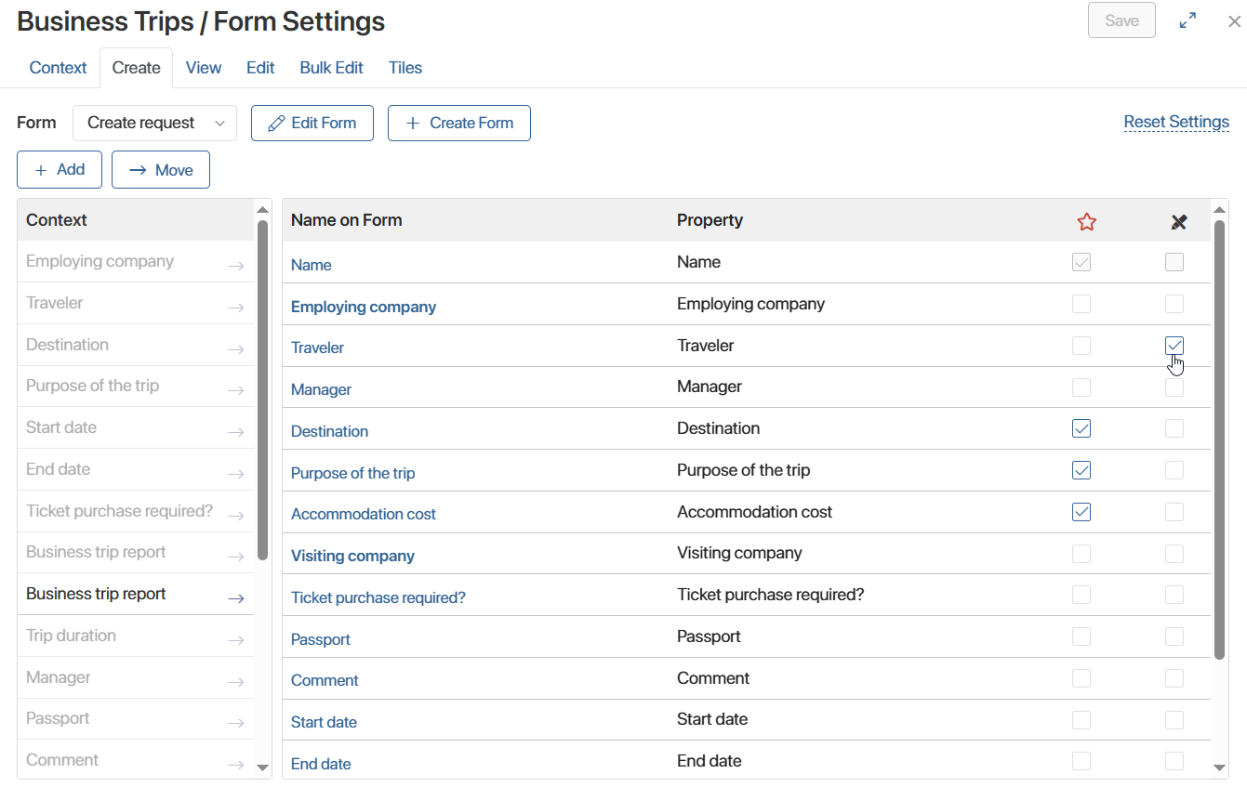Toggle required checkbox for Accommodation cost
The image size is (1247, 787).
(1081, 512)
